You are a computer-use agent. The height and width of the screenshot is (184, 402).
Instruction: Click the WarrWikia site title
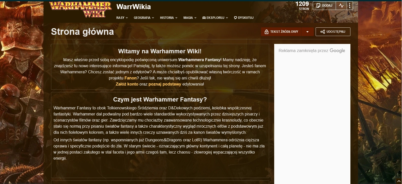[x=134, y=7]
